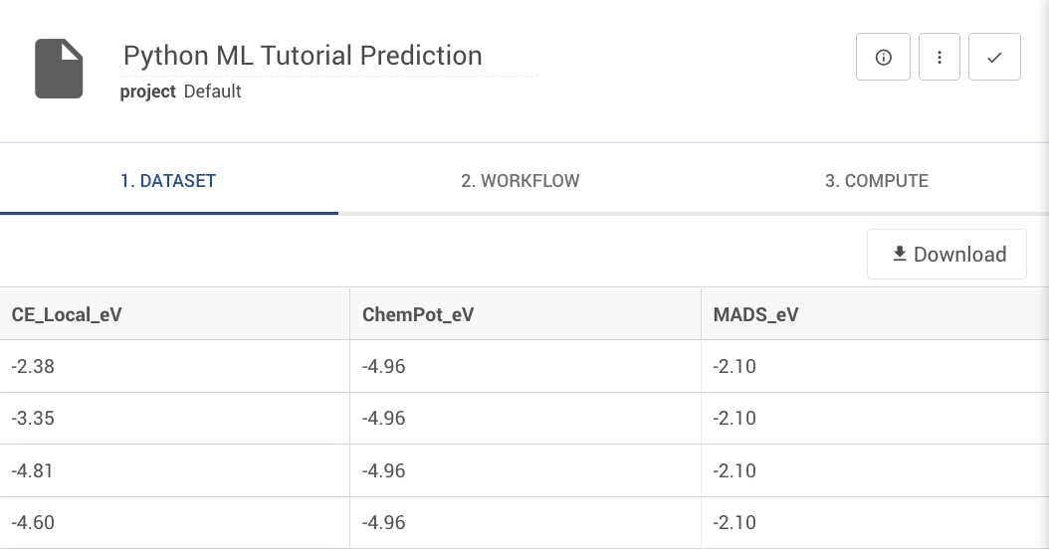Click the ChemPot_eV column header
Image resolution: width=1049 pixels, height=549 pixels.
coord(418,315)
